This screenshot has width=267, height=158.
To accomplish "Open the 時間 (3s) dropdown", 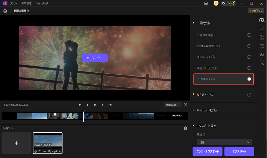I will tap(172, 105).
